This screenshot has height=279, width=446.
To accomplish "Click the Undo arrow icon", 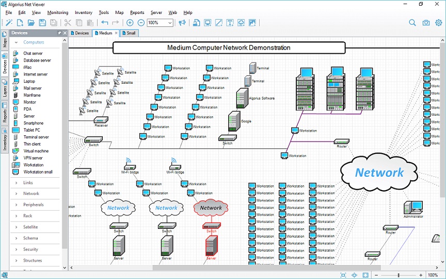I will pos(105,23).
